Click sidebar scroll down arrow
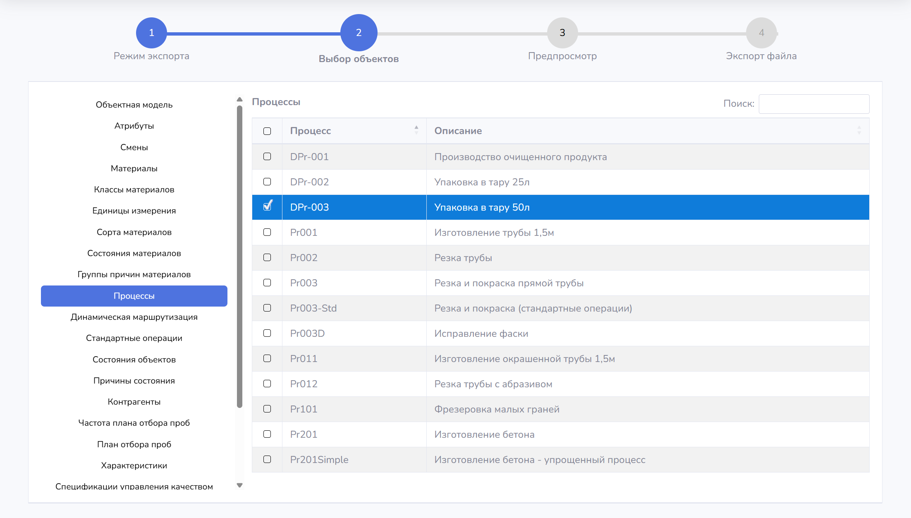This screenshot has height=518, width=911. (239, 485)
